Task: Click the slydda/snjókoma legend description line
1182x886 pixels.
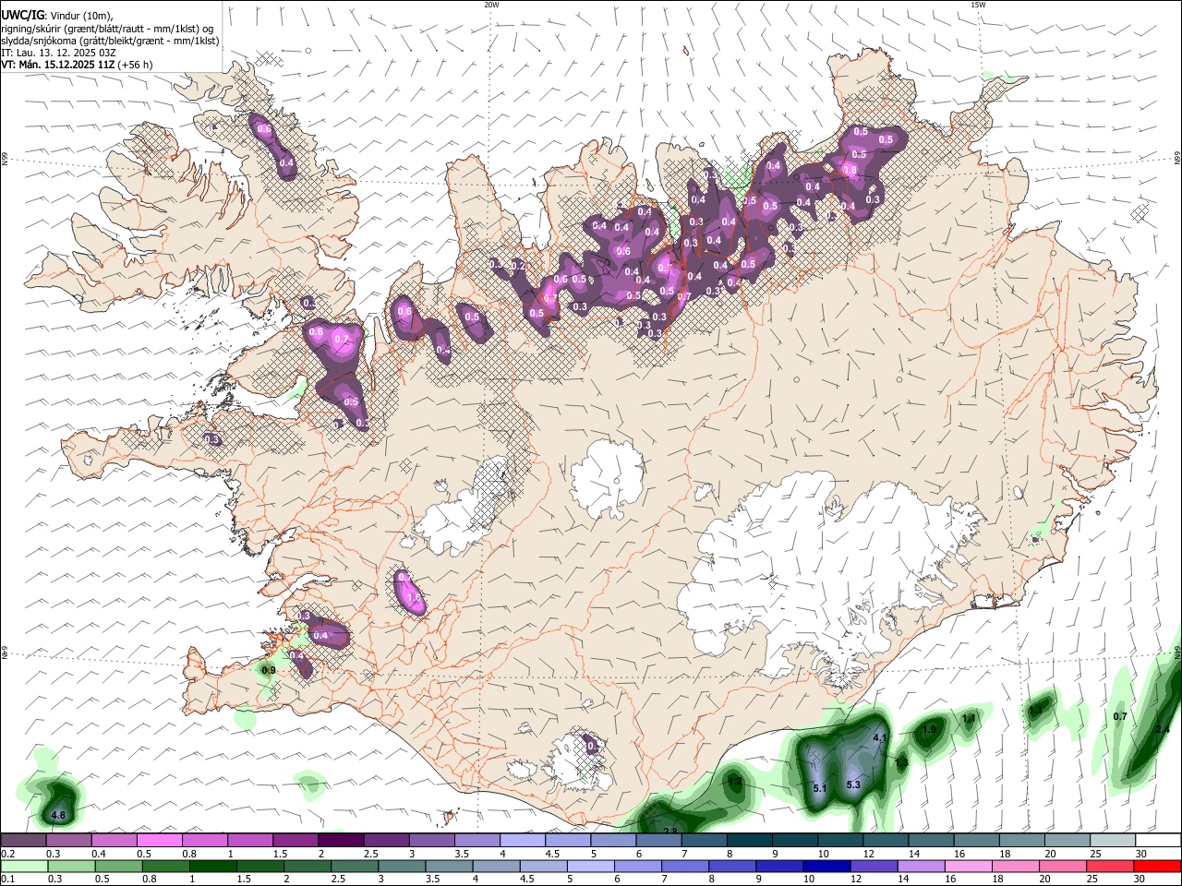Action: pos(110,41)
